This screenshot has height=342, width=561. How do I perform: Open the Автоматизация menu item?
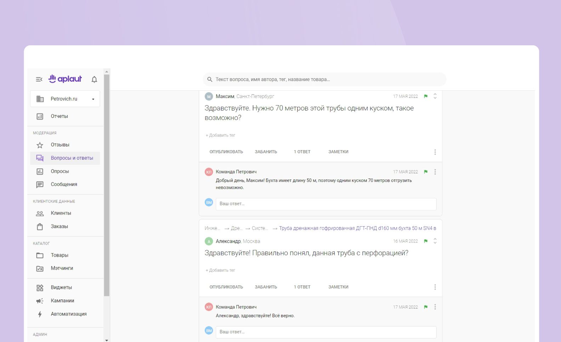click(x=69, y=314)
